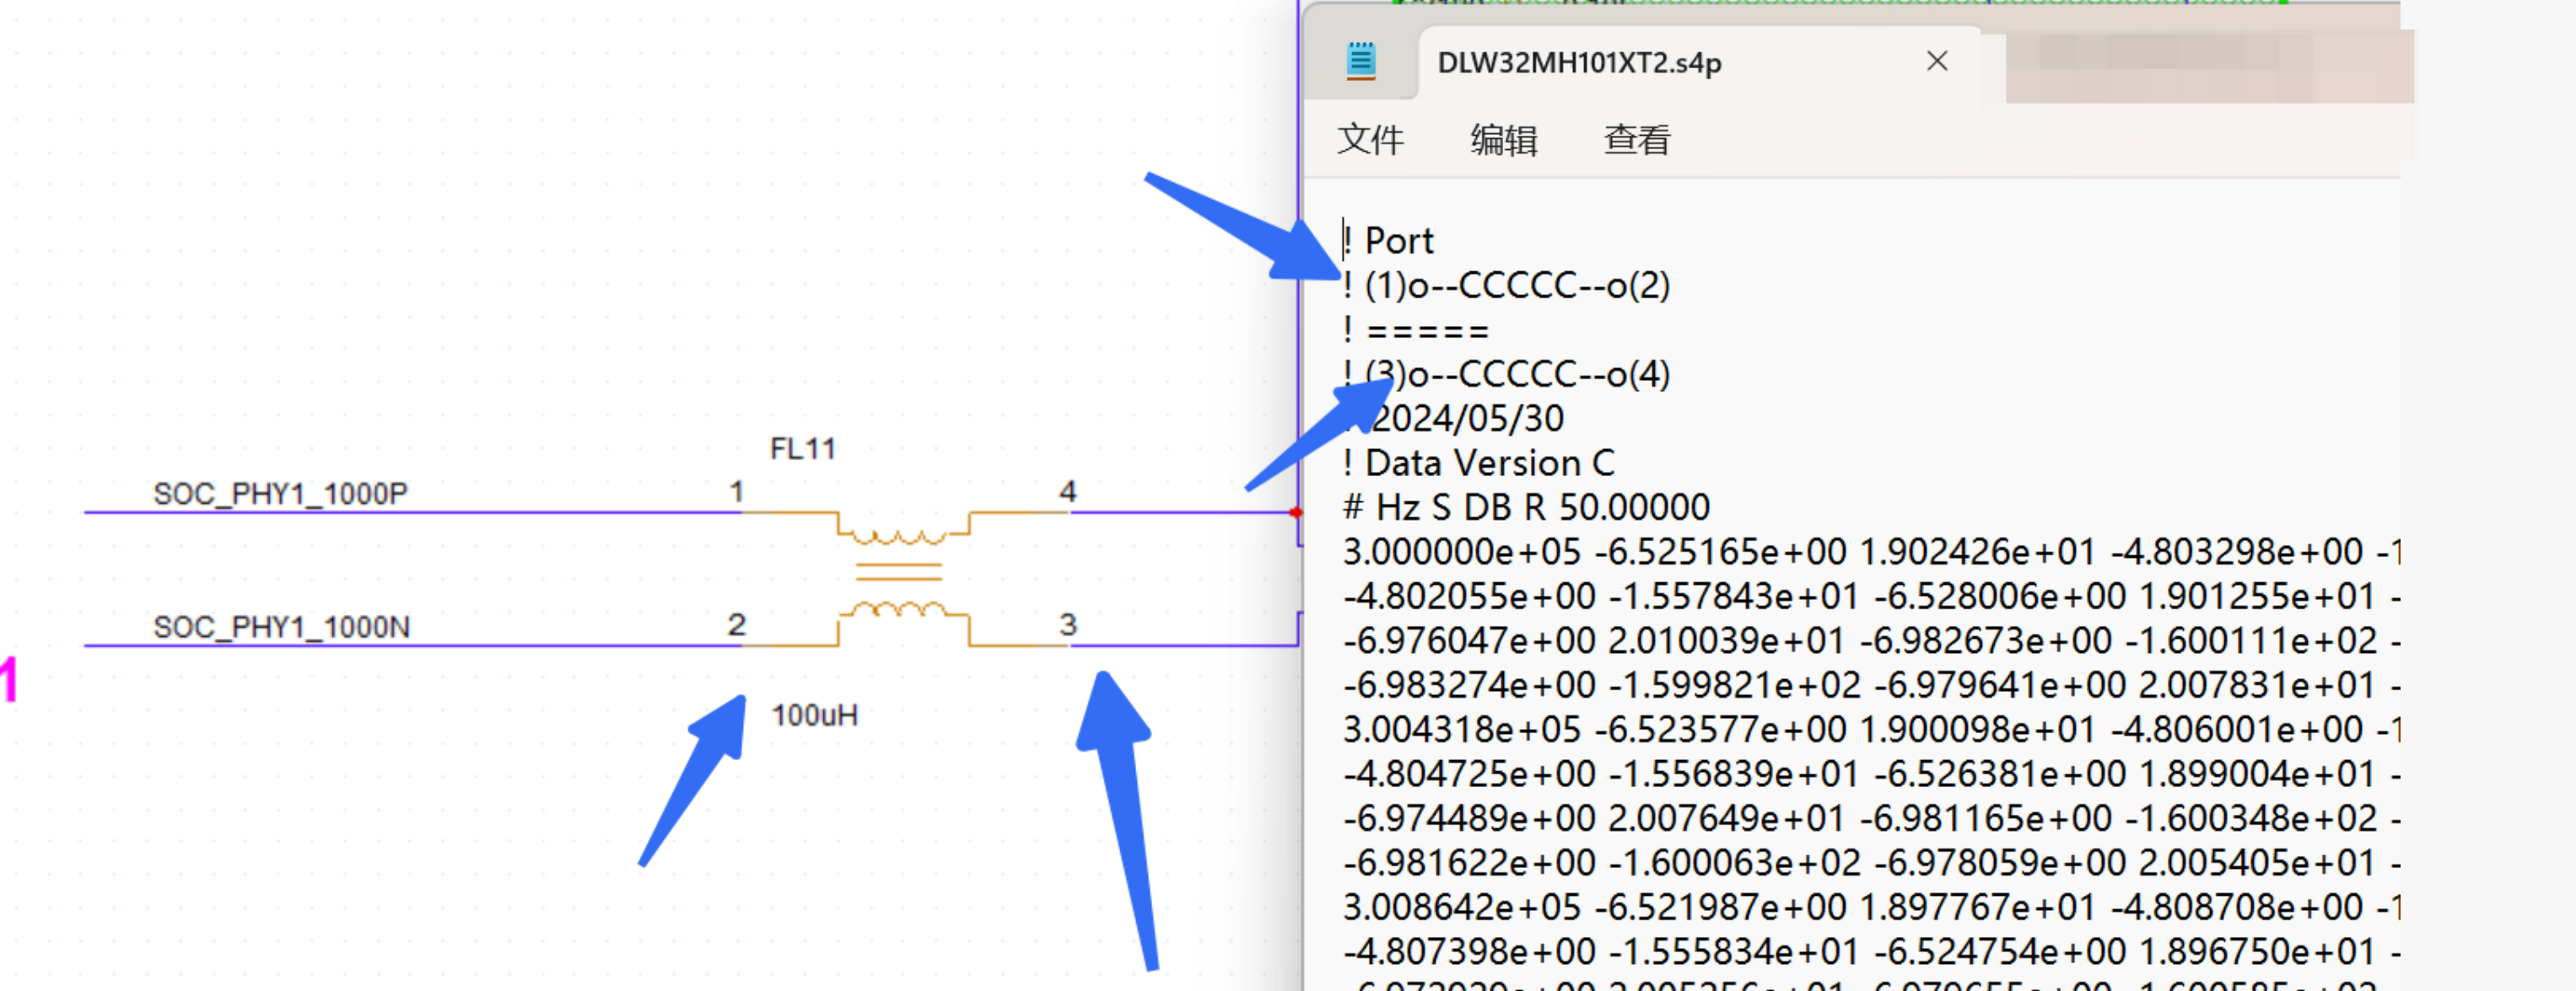This screenshot has height=991, width=2576.
Task: Click the '# Hz S DB R 50.00000' line
Action: click(x=1526, y=507)
